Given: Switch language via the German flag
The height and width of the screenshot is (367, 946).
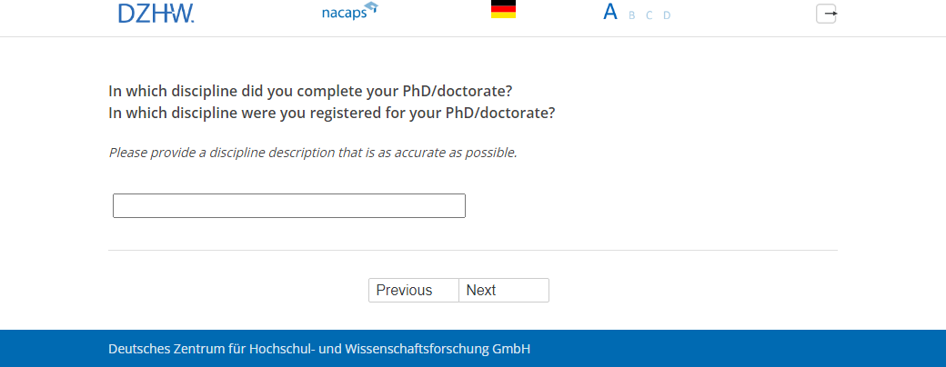Looking at the screenshot, I should (503, 10).
